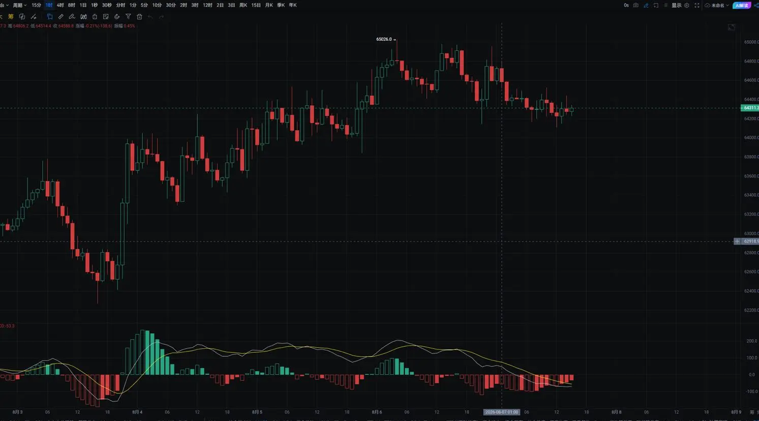Image resolution: width=759 pixels, height=421 pixels.
Task: Click the 2026-08-07 01:00 time marker
Action: coord(501,412)
